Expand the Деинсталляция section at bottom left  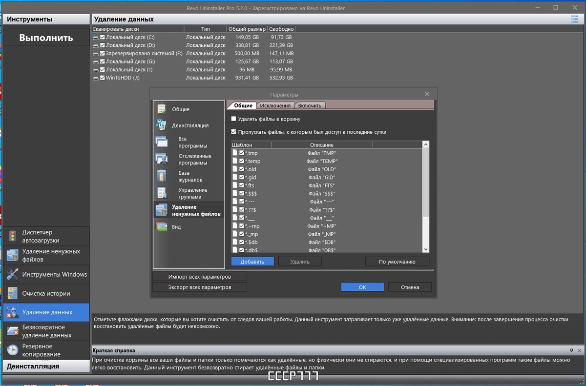pyautogui.click(x=46, y=366)
